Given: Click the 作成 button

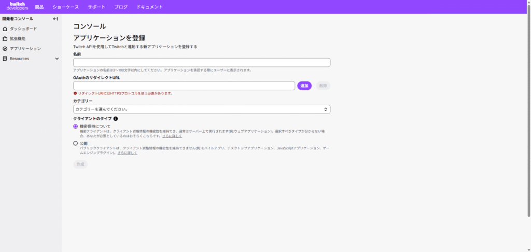Looking at the screenshot, I should coord(80,164).
